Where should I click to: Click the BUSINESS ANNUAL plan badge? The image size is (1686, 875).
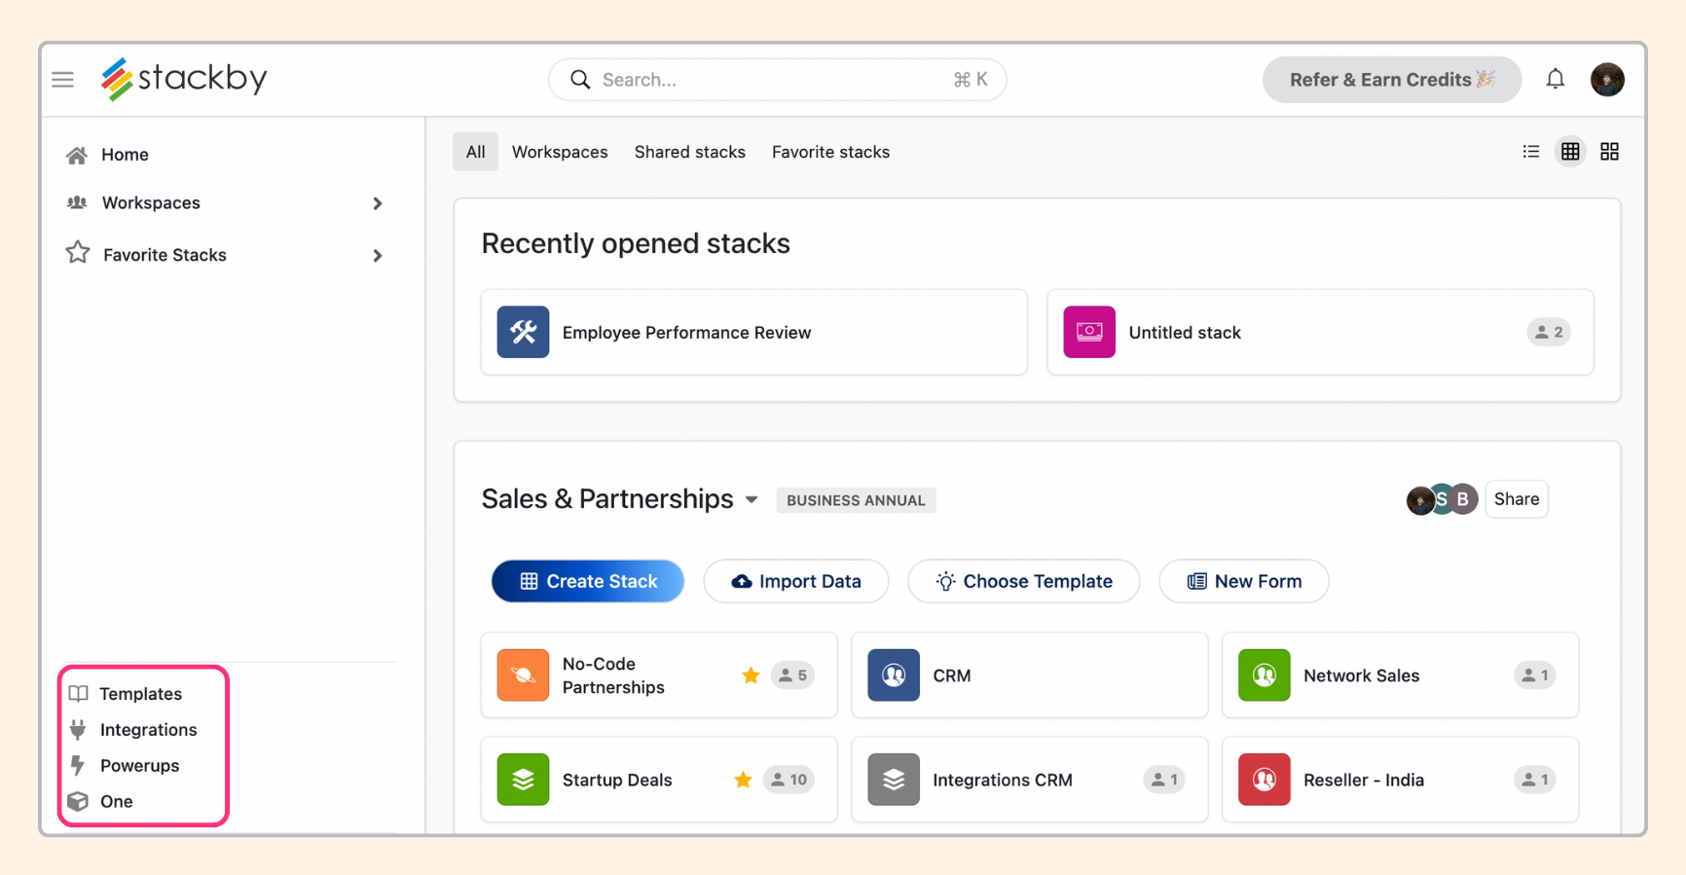(x=856, y=500)
